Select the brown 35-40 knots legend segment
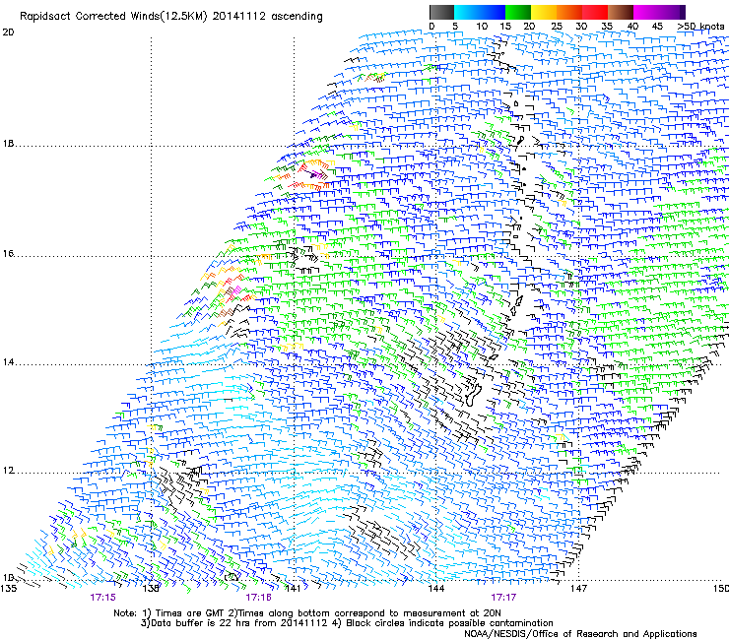729x640 pixels. [x=621, y=12]
